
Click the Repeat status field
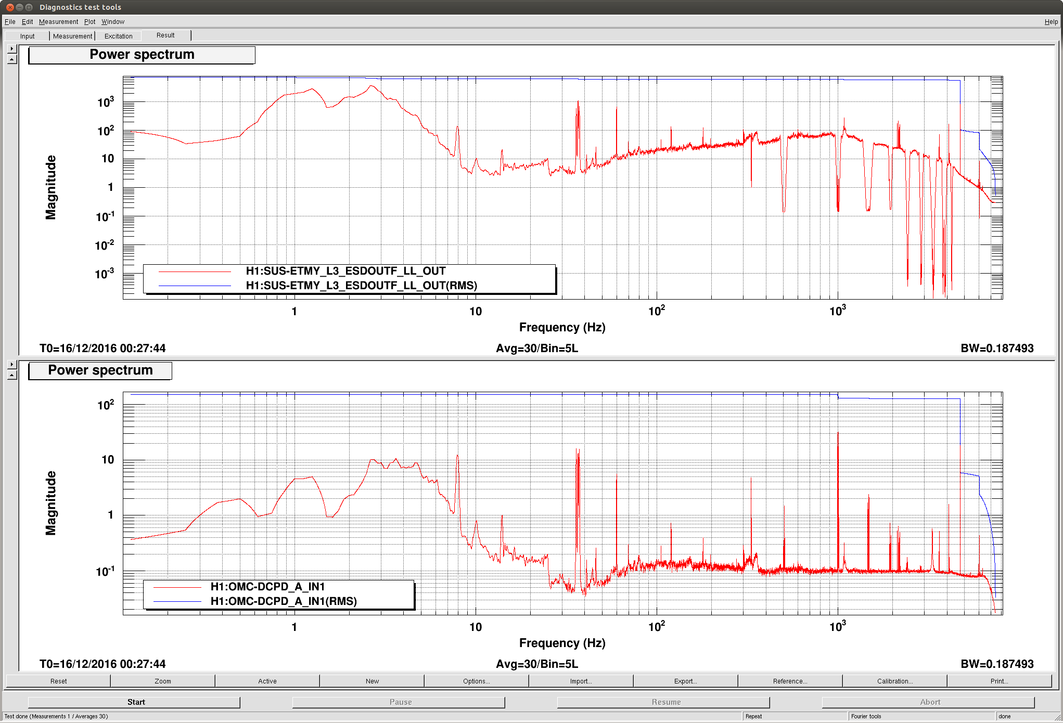pos(795,716)
